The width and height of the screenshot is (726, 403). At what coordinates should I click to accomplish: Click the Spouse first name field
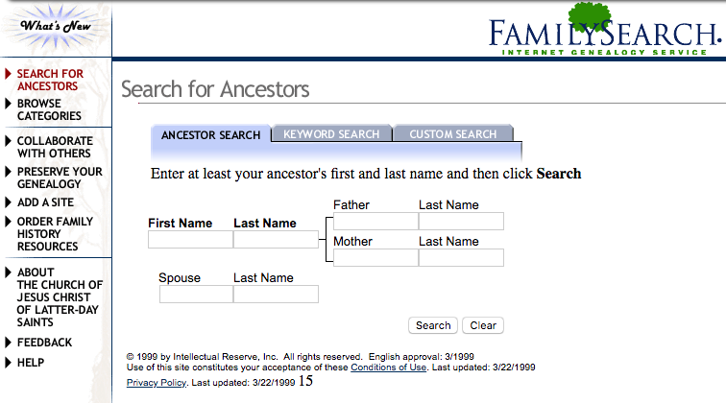tap(196, 295)
